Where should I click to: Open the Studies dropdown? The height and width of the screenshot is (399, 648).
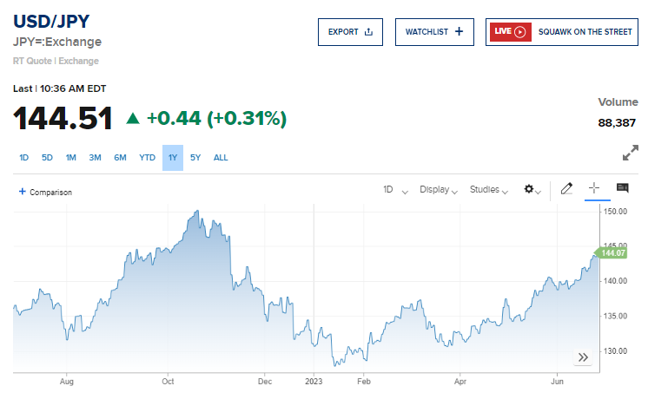click(x=489, y=190)
